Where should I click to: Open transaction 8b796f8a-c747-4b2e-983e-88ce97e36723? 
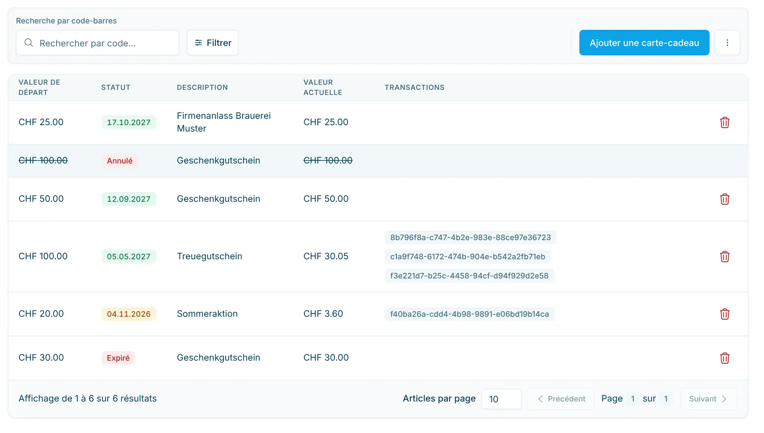(470, 238)
